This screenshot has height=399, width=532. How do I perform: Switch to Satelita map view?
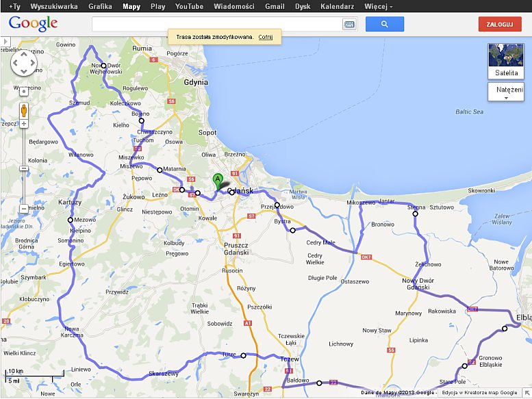coord(506,62)
